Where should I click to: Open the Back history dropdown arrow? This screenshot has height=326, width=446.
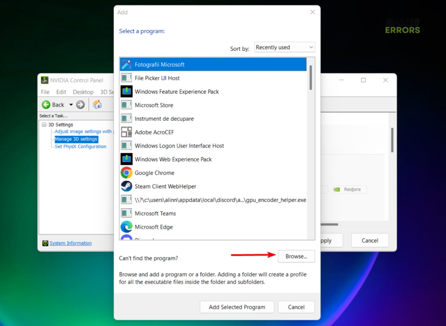tap(71, 105)
